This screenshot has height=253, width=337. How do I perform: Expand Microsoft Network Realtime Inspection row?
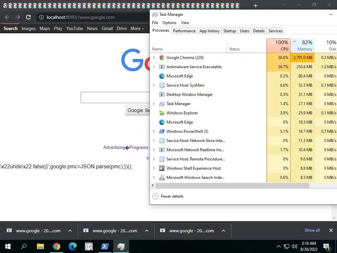pyautogui.click(x=154, y=150)
